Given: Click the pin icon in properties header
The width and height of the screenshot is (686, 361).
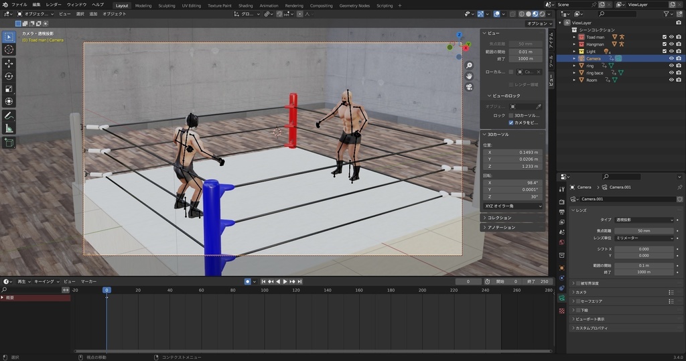Looking at the screenshot, I should [679, 188].
